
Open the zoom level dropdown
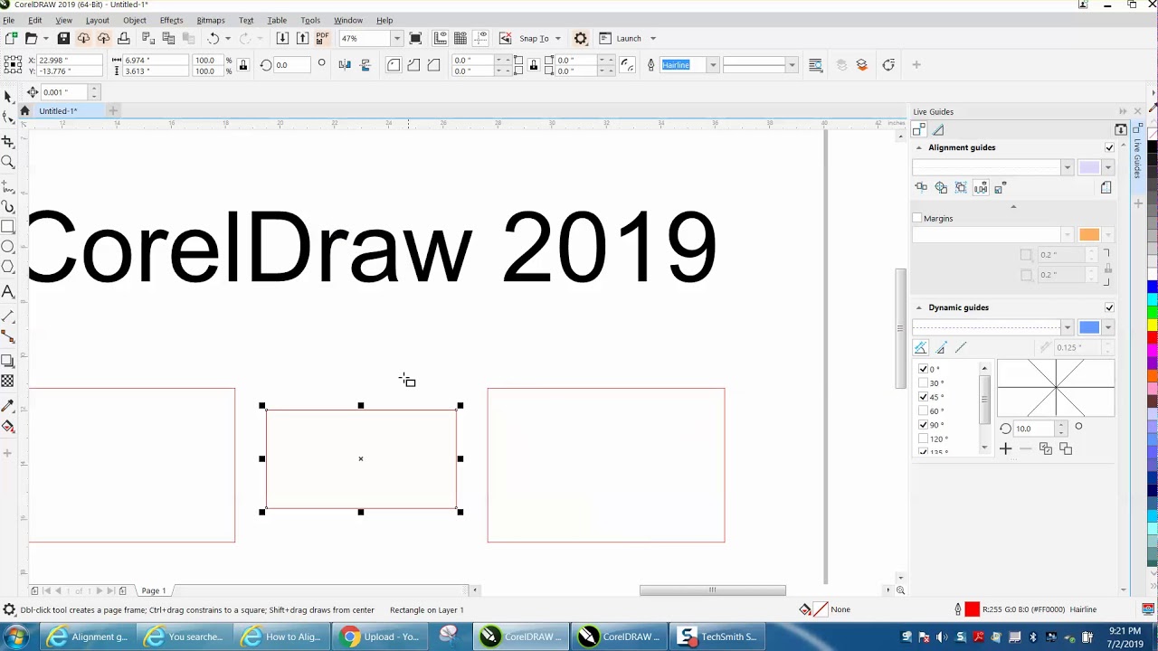click(x=396, y=38)
